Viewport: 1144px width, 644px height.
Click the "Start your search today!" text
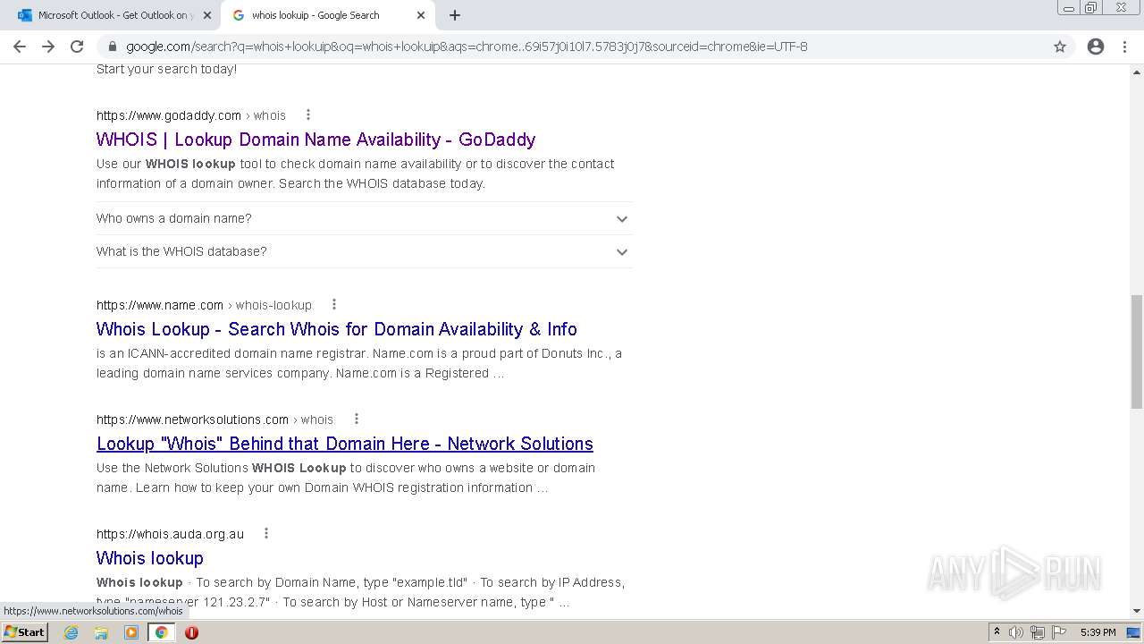tap(167, 69)
